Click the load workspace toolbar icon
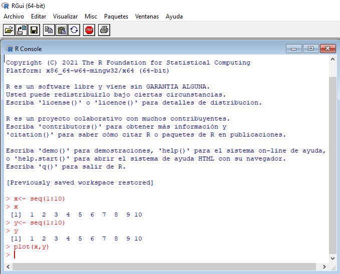Screen dimensions: 340x274 (x=22, y=30)
